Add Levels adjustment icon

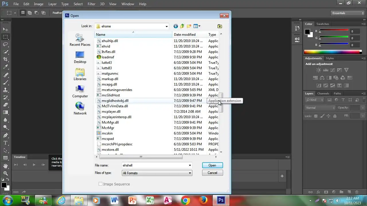pos(325,70)
